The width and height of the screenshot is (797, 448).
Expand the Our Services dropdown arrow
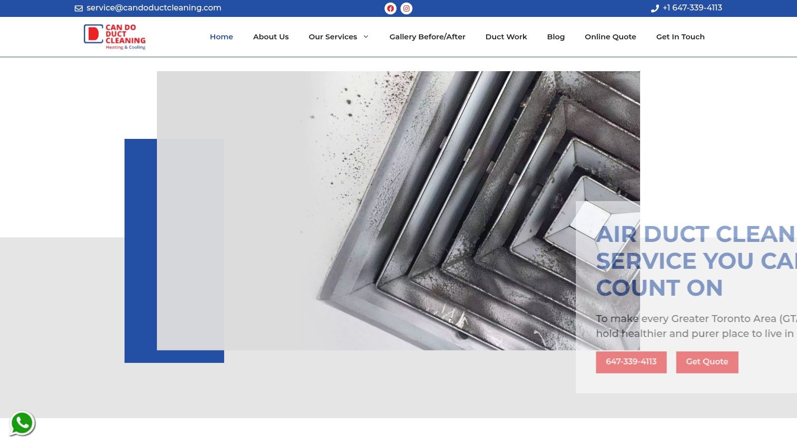click(366, 37)
